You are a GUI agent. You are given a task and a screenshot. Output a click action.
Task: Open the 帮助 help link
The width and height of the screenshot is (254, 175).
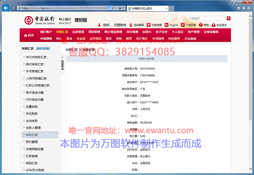pyautogui.click(x=204, y=25)
